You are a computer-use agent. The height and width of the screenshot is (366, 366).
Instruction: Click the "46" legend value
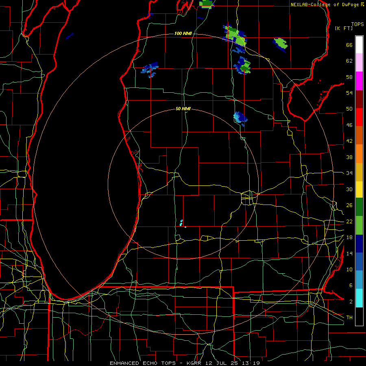tap(349, 125)
